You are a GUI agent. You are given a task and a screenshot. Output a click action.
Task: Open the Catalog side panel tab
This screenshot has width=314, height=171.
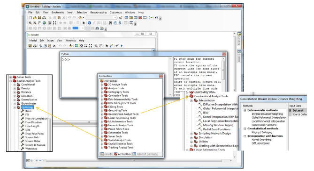coord(239,39)
